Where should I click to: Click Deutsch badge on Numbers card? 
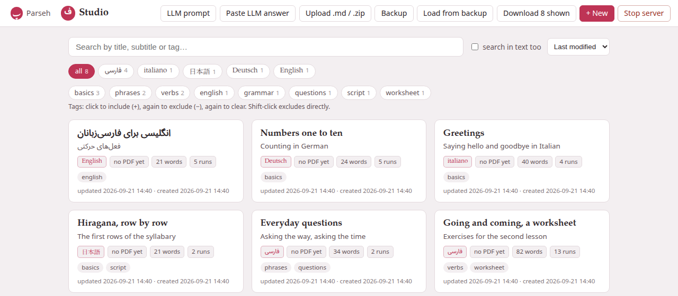pyautogui.click(x=275, y=162)
